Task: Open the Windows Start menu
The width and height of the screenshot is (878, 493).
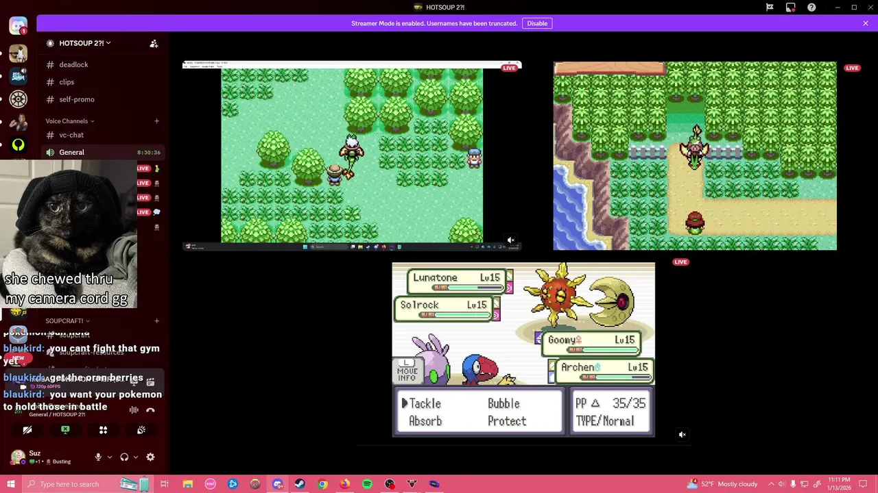Action: click(x=10, y=484)
